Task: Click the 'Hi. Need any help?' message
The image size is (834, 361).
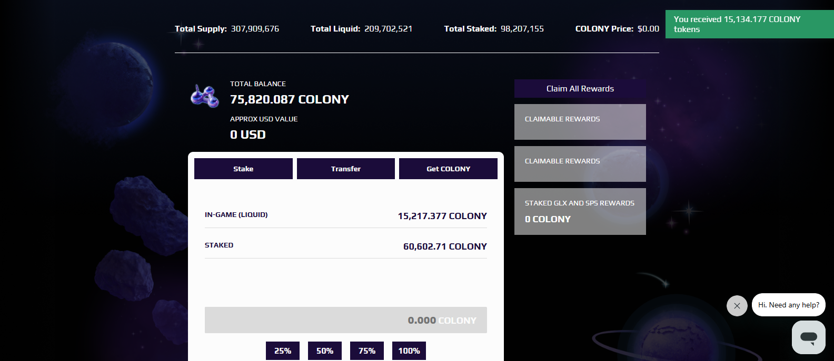Action: (789, 305)
